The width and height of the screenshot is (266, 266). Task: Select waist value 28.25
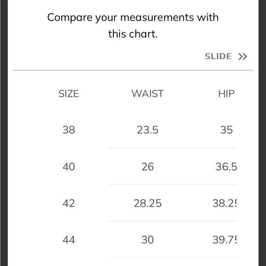148,203
